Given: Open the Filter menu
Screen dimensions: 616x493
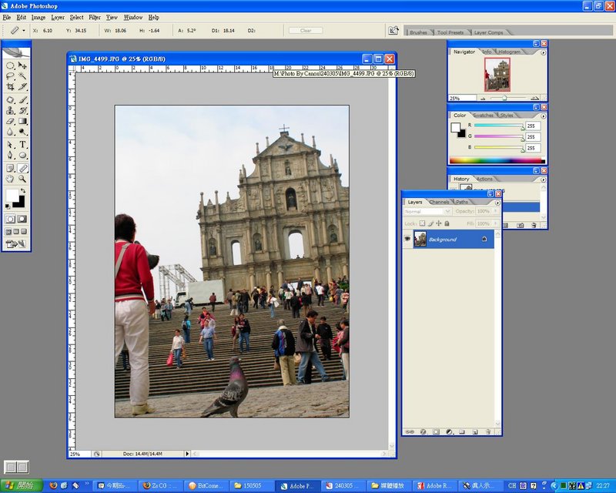Looking at the screenshot, I should 95,17.
